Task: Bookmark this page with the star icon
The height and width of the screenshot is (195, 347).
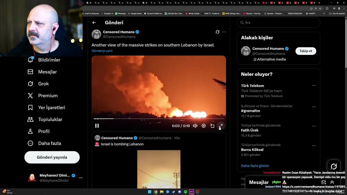Action: (320, 8)
